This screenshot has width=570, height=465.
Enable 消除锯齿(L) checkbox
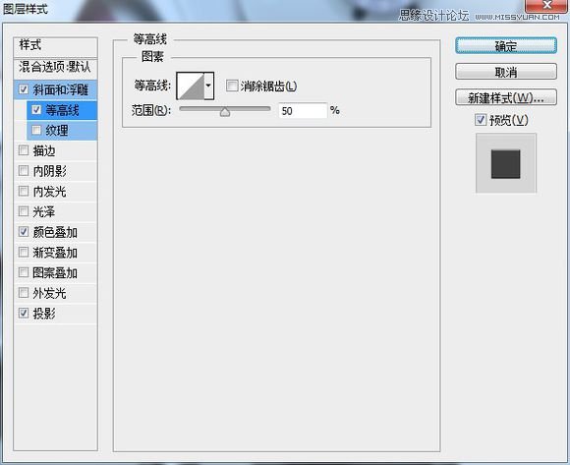(x=232, y=86)
